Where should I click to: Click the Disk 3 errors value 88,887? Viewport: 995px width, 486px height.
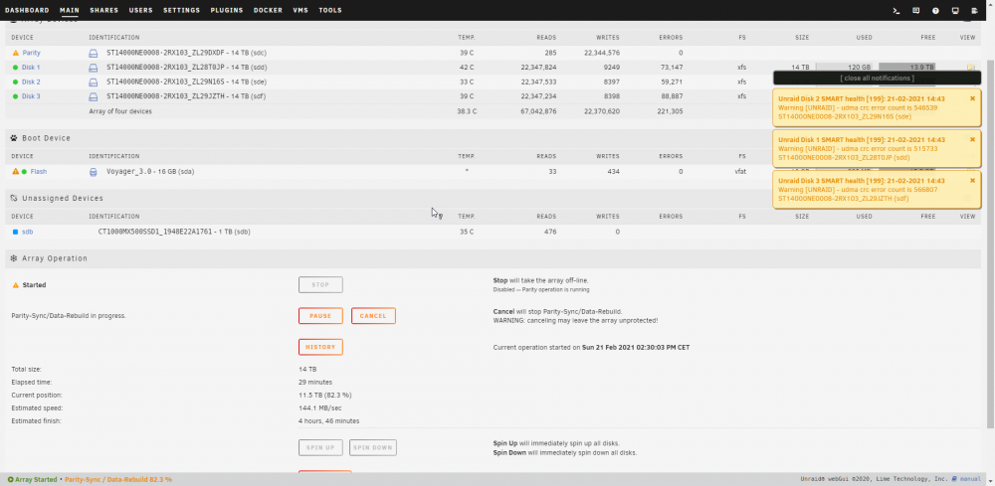coord(670,96)
